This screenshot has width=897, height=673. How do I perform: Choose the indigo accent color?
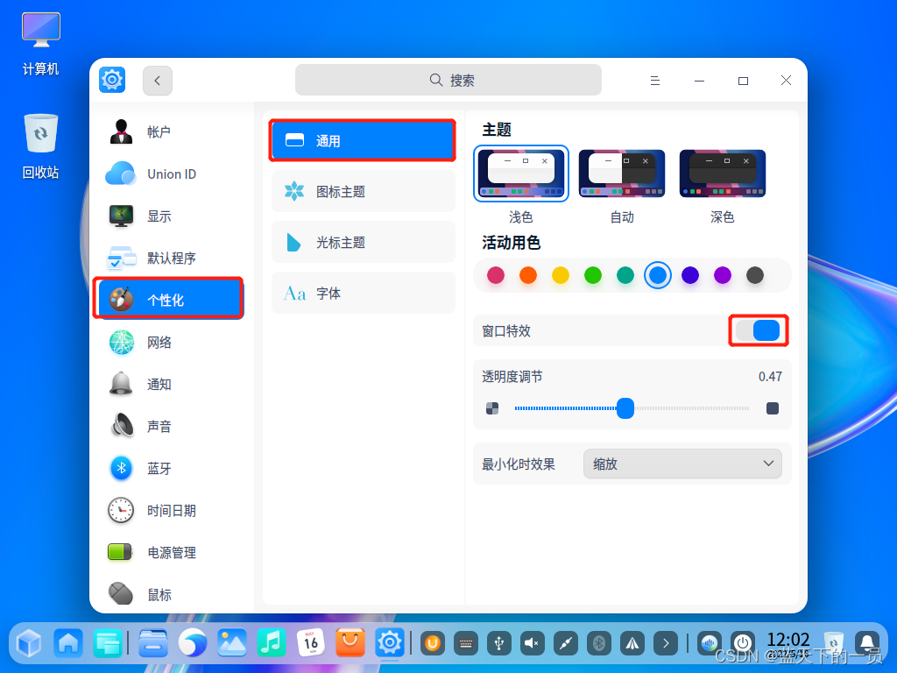[x=690, y=275]
